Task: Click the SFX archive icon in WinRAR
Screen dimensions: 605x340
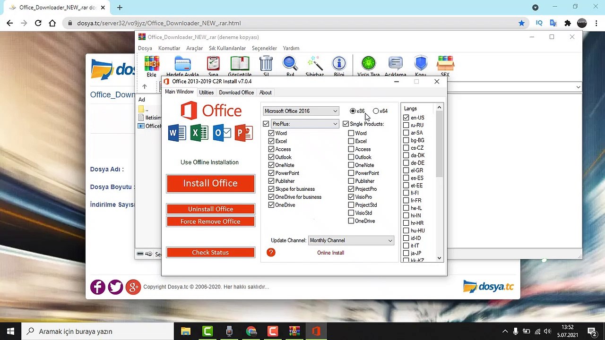Action: 445,64
